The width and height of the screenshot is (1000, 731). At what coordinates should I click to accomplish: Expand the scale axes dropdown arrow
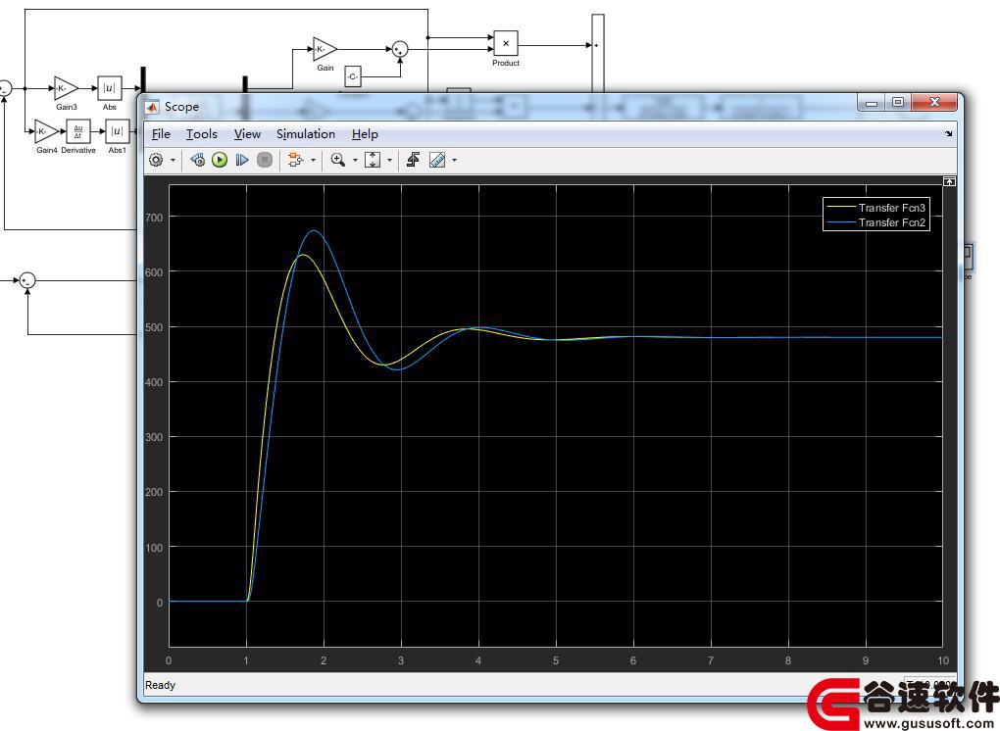[x=389, y=161]
